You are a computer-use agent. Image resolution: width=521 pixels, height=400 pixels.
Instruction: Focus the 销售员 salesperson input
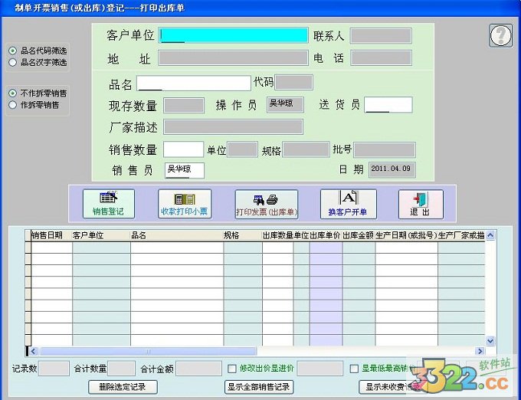tap(185, 170)
